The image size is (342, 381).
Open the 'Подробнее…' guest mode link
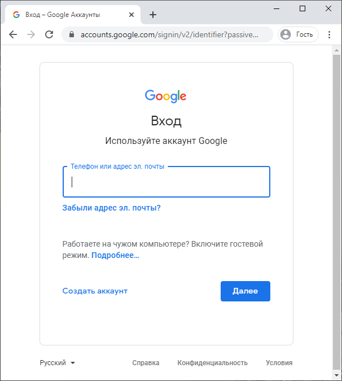point(115,255)
